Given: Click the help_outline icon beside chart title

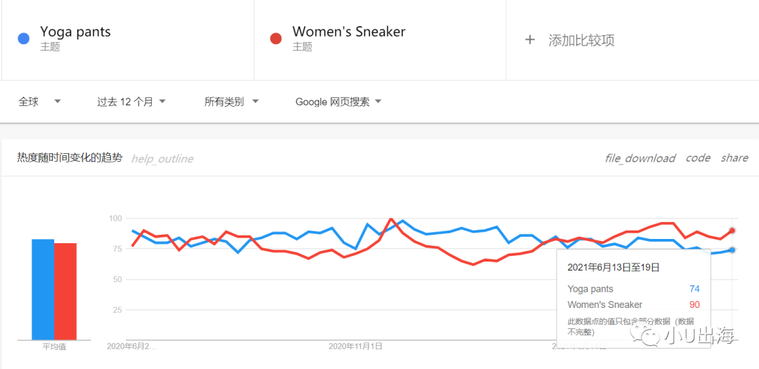Looking at the screenshot, I should coord(162,159).
